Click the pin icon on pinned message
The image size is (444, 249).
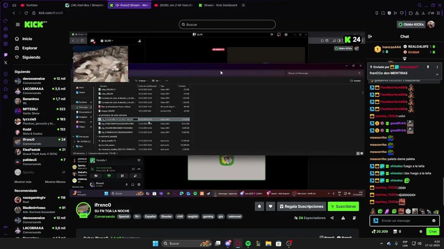[428, 67]
